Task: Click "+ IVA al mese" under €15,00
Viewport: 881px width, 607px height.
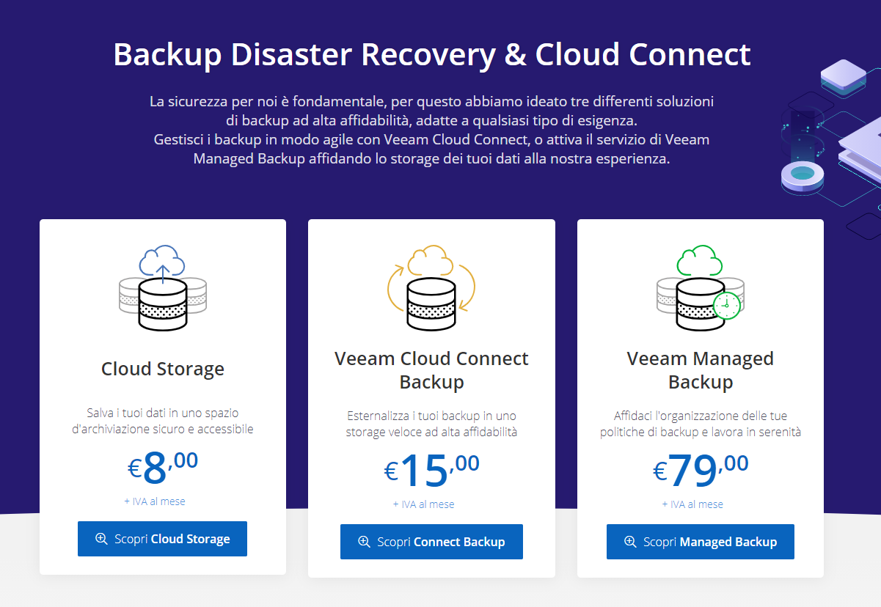Action: point(423,504)
